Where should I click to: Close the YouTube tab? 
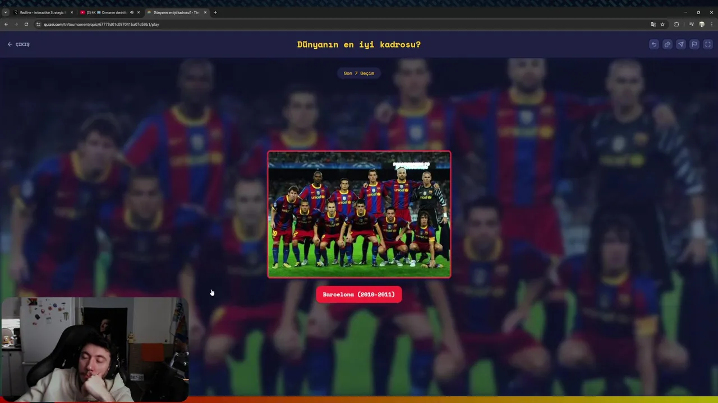[x=139, y=12]
